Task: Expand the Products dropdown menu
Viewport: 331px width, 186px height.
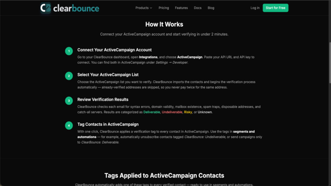Action: click(143, 8)
